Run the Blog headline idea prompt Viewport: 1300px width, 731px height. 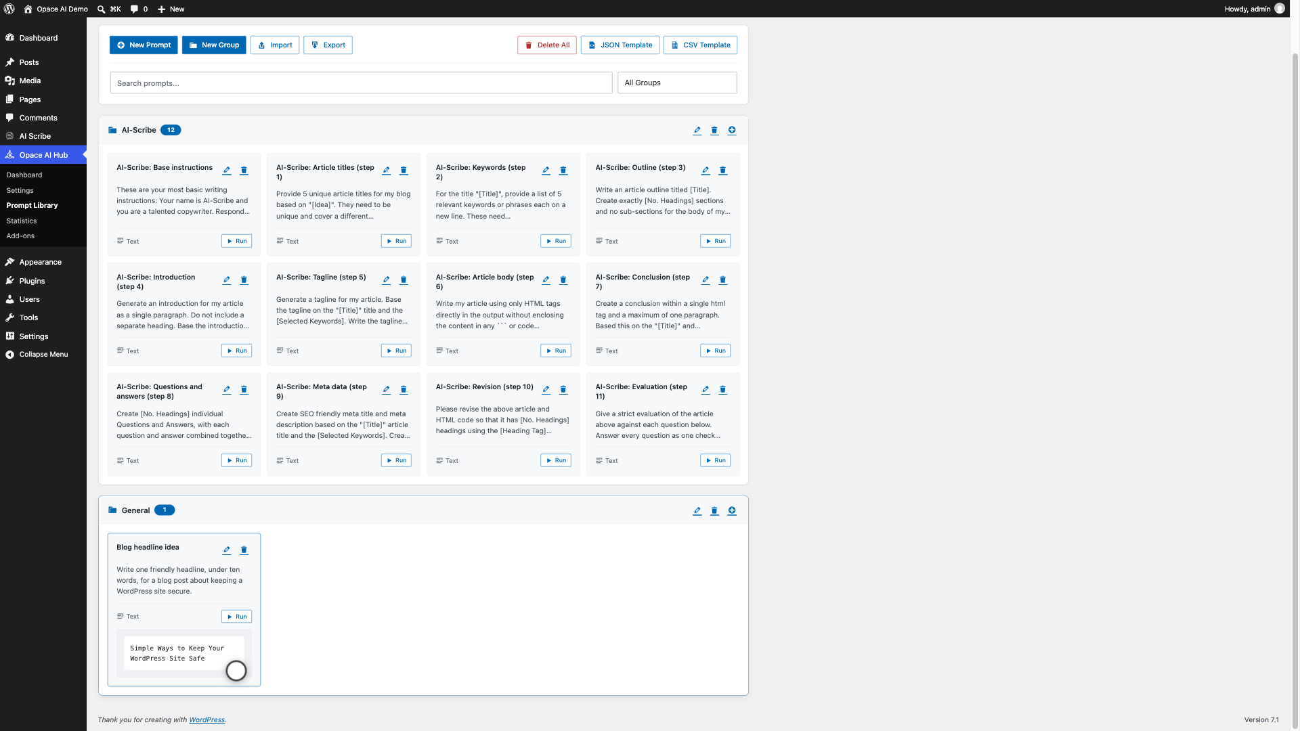click(237, 617)
